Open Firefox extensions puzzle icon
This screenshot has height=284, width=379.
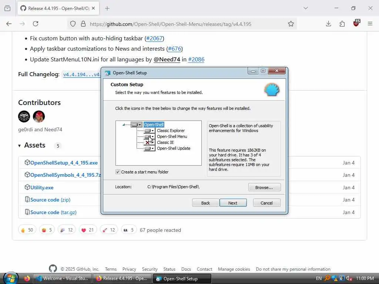pos(342,24)
